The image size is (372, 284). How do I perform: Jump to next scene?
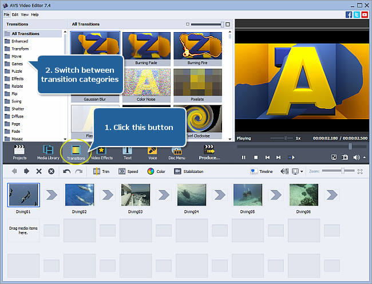tap(291, 157)
